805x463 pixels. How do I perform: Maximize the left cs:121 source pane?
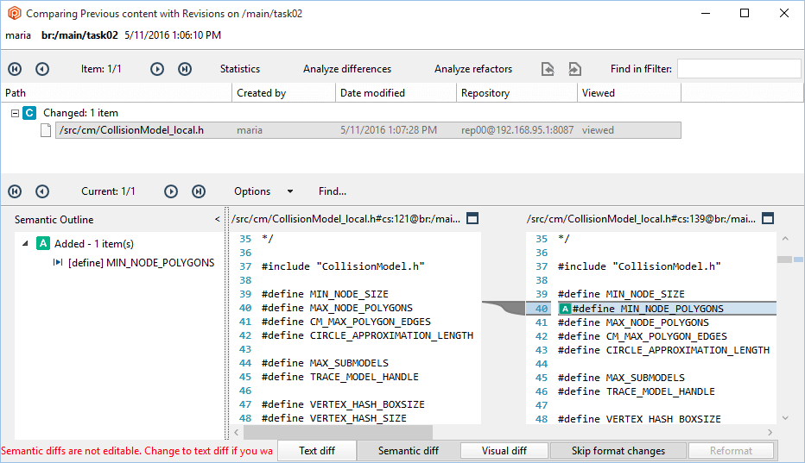click(472, 218)
